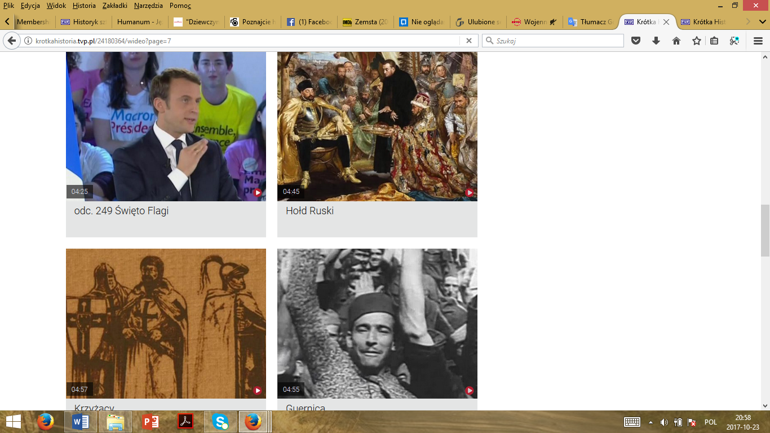Click the touch keyboard tray icon
The width and height of the screenshot is (770, 433).
(x=632, y=422)
